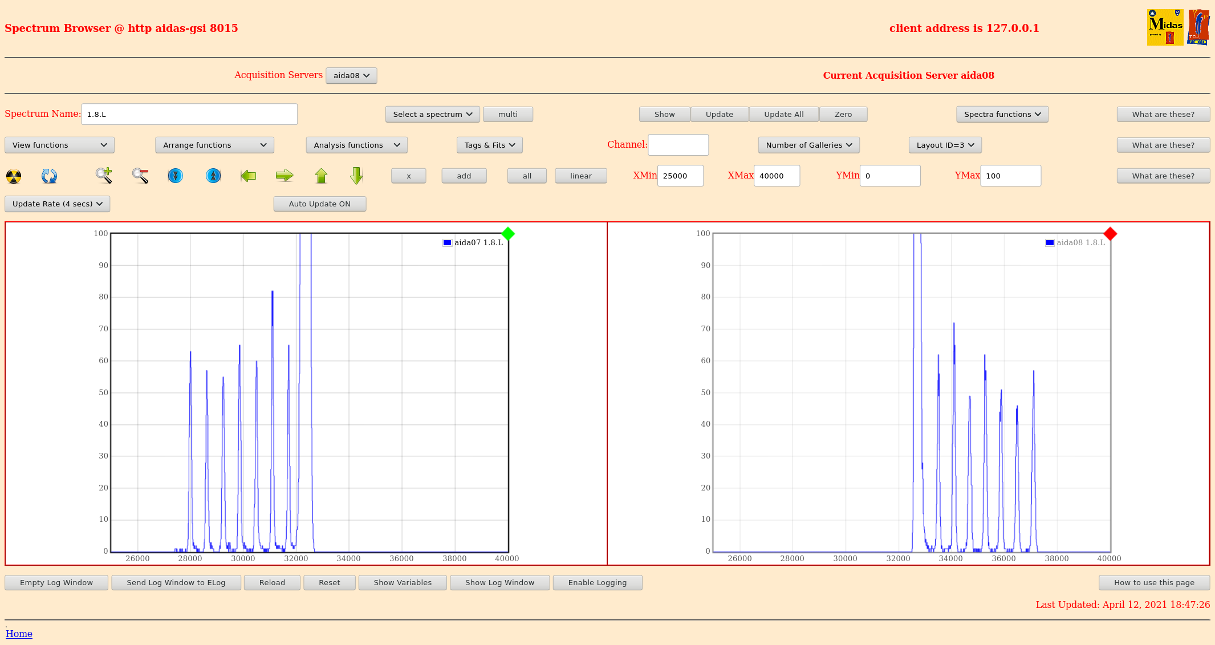The height and width of the screenshot is (645, 1215).
Task: Click the blue circle up-arrow icon
Action: click(x=213, y=176)
